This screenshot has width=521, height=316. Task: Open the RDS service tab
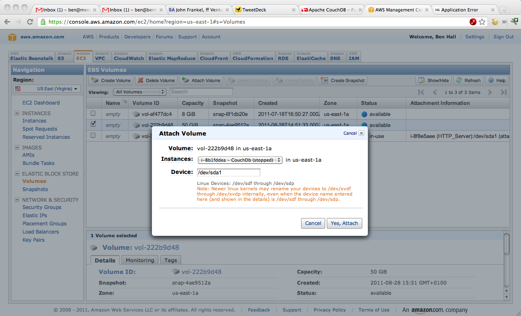click(285, 56)
